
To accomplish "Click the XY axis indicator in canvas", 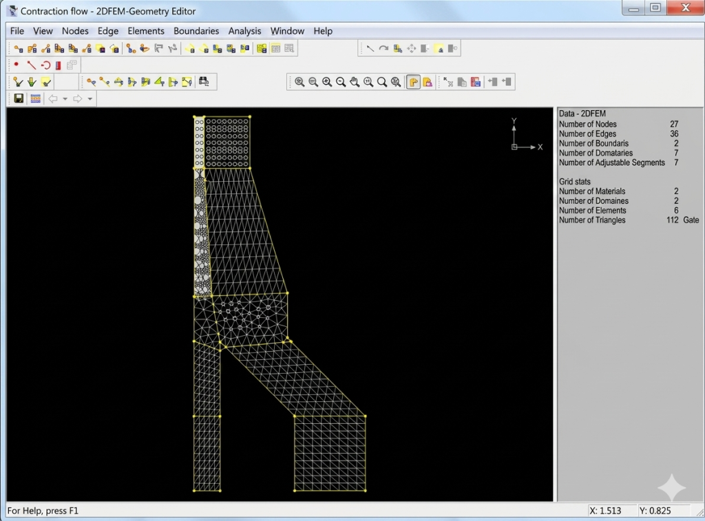I will tap(527, 134).
